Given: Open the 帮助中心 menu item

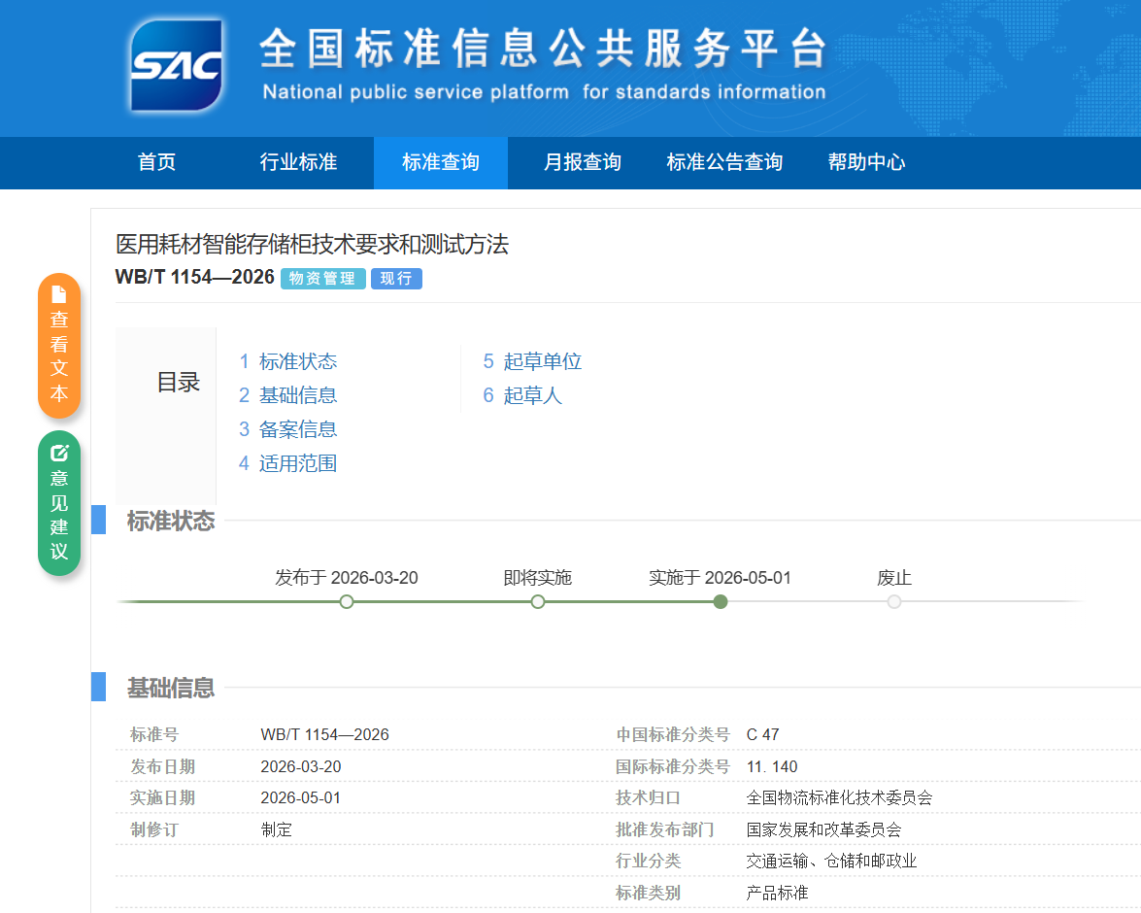Looking at the screenshot, I should 866,162.
